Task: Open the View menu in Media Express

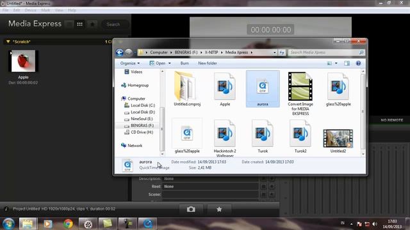Action: click(59, 10)
